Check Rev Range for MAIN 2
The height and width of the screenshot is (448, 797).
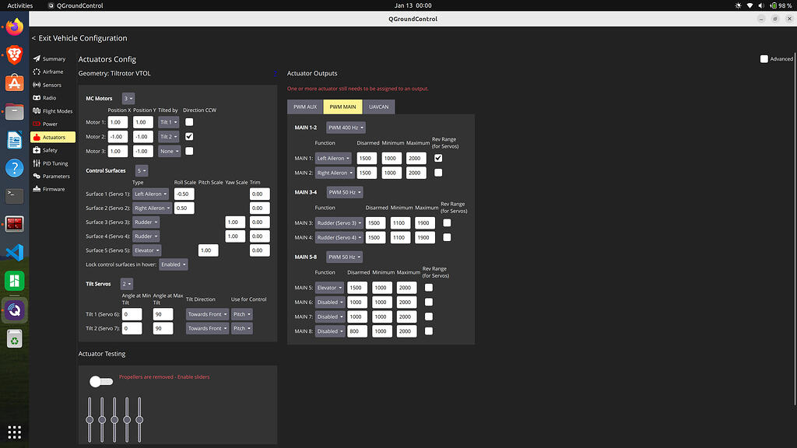[x=438, y=173]
